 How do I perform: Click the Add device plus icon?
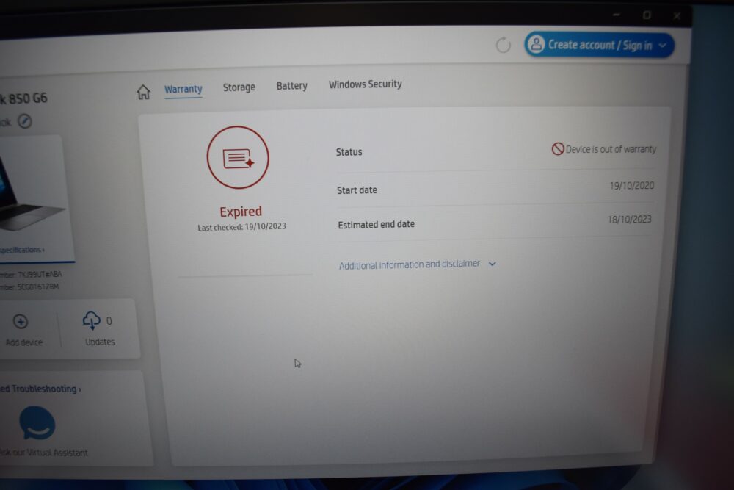pos(20,321)
